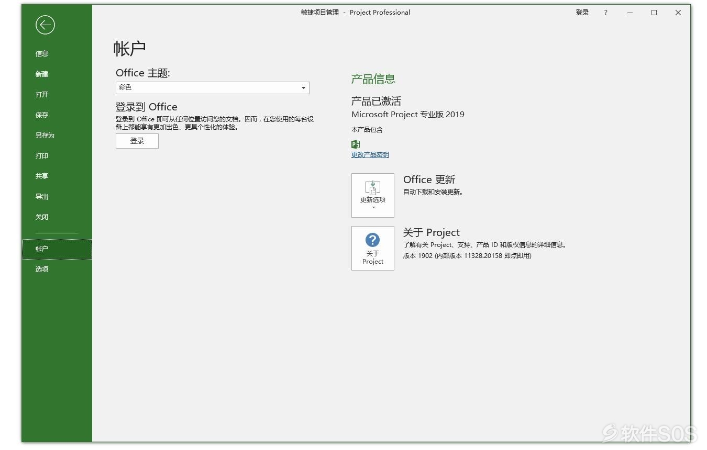Click the 登录 button under 登录到 Office
This screenshot has height=450, width=707.
coord(137,141)
